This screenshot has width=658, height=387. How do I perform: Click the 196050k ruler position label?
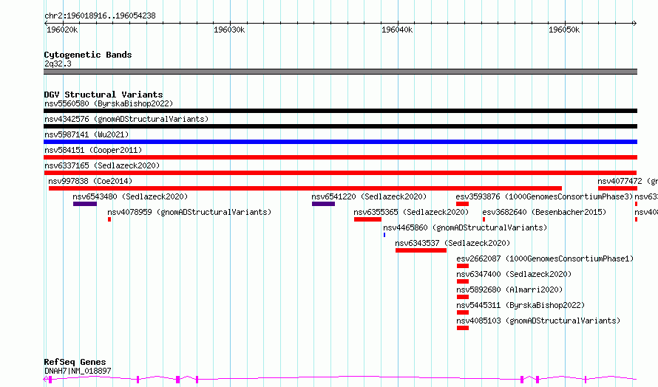point(564,30)
